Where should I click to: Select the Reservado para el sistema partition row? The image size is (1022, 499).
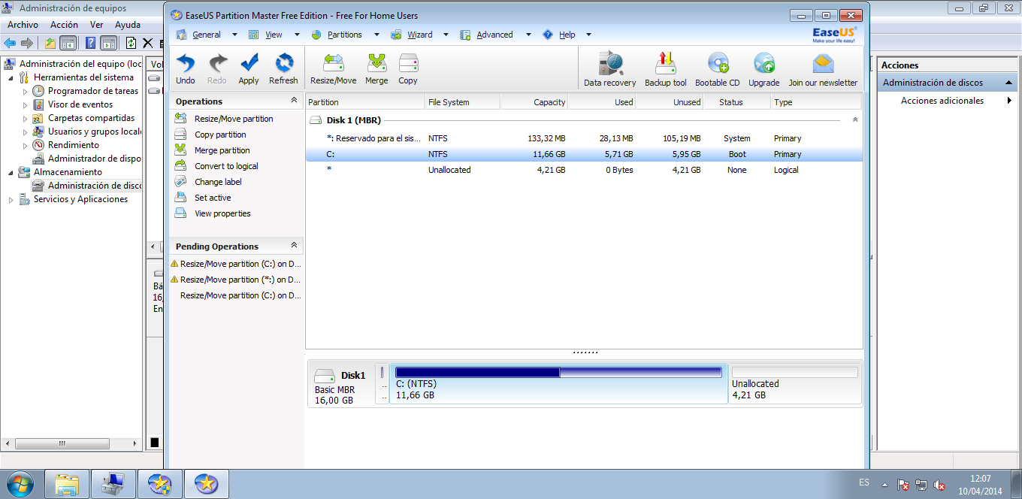point(584,138)
